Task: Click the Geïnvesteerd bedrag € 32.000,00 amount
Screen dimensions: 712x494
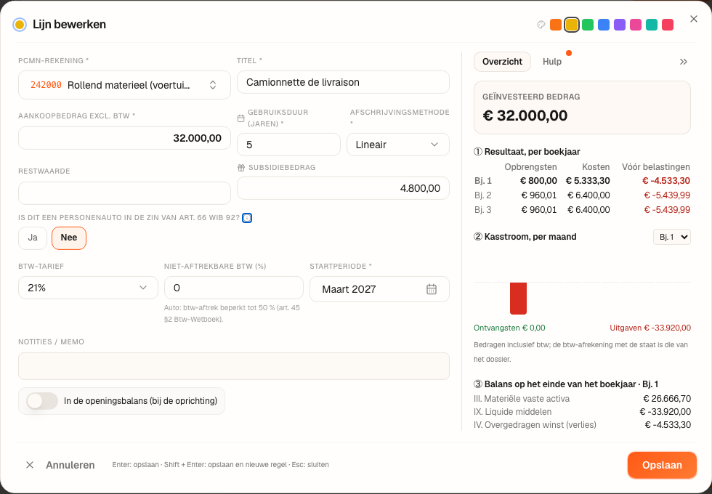Action: click(x=525, y=116)
